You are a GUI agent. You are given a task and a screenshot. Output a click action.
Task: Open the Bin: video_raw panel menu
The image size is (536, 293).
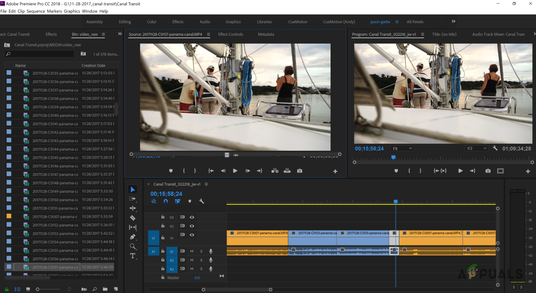(x=103, y=34)
